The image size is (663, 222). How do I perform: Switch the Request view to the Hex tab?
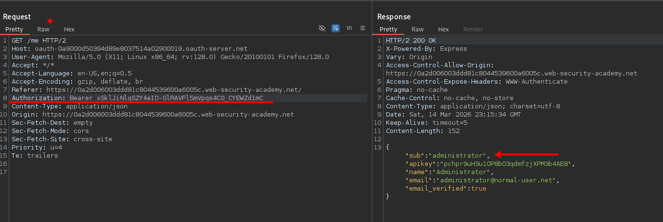coord(69,30)
